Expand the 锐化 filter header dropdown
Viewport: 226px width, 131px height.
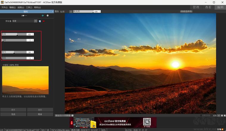coord(53,12)
